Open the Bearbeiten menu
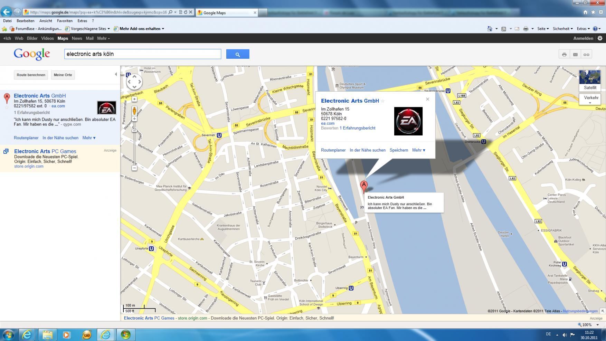 click(25, 21)
